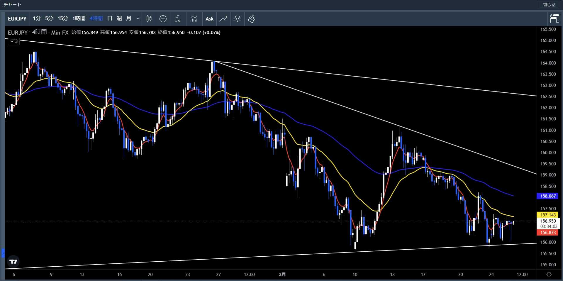The height and width of the screenshot is (281, 563).
Task: Click the 終値156.950 value in legend
Action: click(x=171, y=32)
